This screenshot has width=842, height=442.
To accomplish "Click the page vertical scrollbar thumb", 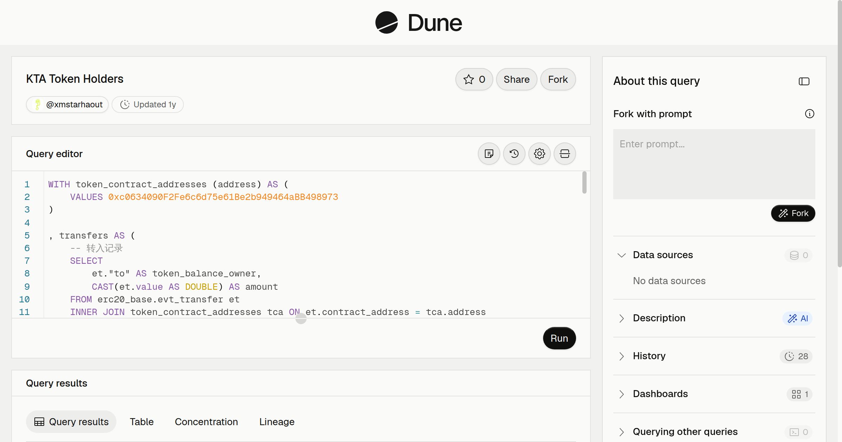I will pyautogui.click(x=840, y=133).
